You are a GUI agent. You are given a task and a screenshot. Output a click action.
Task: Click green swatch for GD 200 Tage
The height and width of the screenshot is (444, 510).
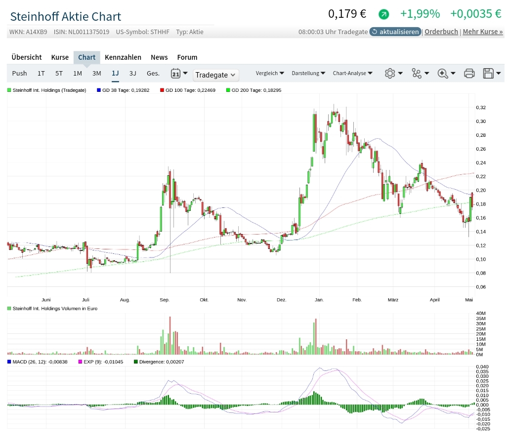(x=228, y=90)
